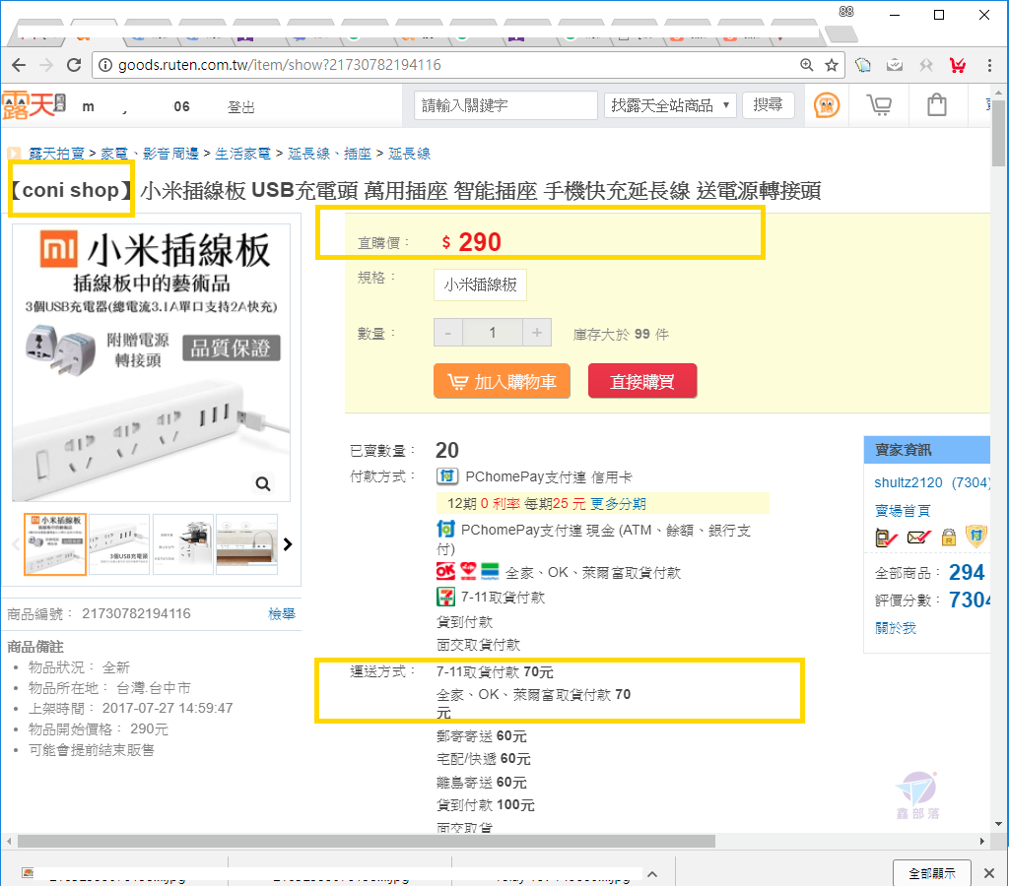The height and width of the screenshot is (886, 1009).
Task: Open 賣場首頁 seller store link
Action: click(x=903, y=511)
